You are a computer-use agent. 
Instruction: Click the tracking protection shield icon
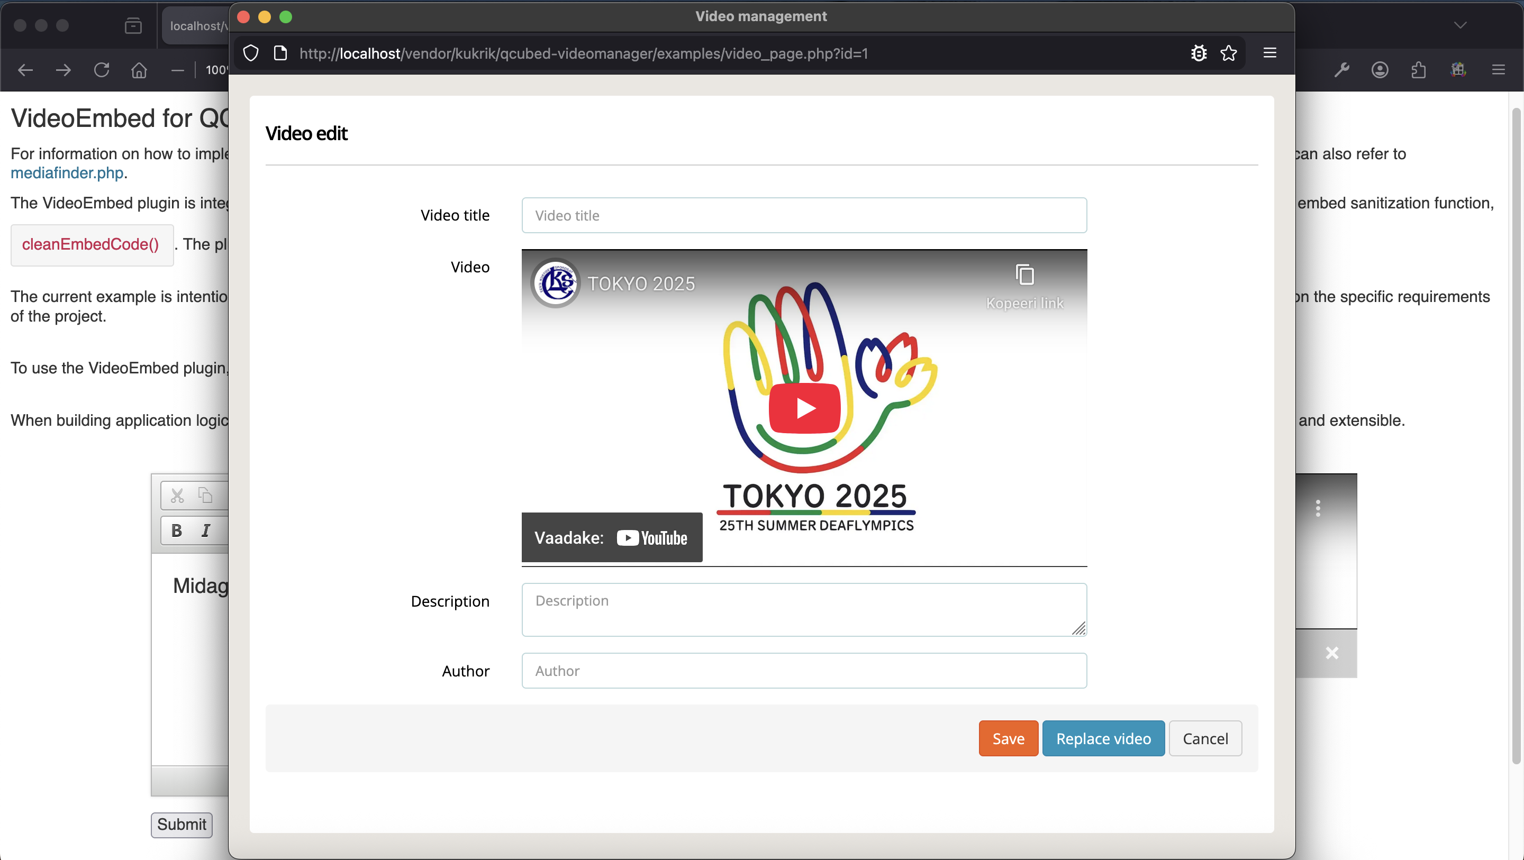pos(251,53)
